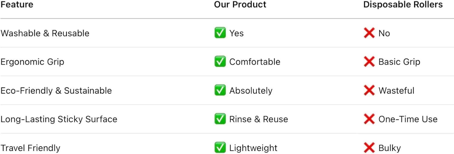Click the Rinse & Reuse text

click(258, 119)
